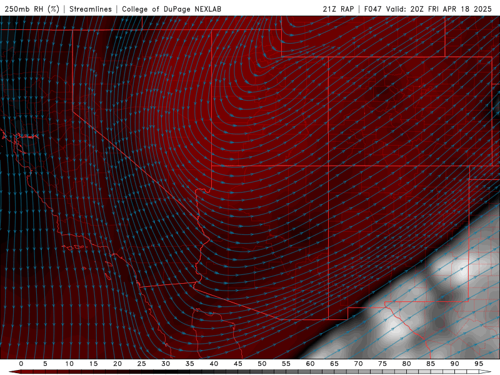Click the "80" color scale label

click(x=407, y=364)
